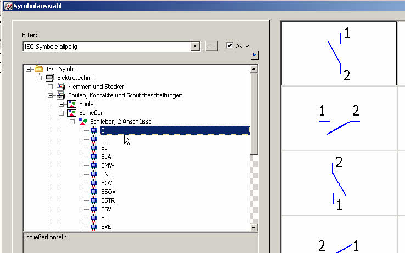Screen dimensions: 405x253
Task: Click the IEC_Symbol folder icon
Action: pos(39,69)
